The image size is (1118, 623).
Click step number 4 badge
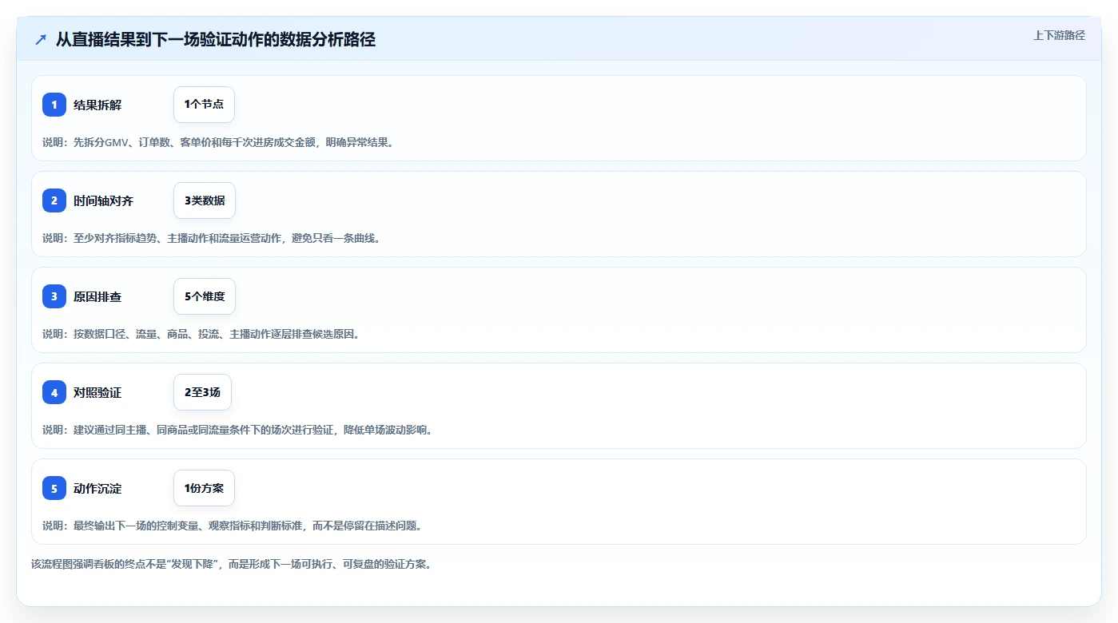(x=54, y=392)
